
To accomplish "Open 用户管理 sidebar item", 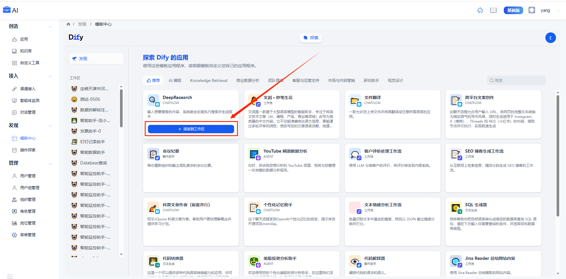I will 28,176.
